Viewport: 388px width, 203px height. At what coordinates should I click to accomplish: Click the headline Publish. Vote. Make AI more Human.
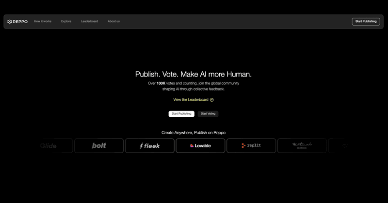193,74
